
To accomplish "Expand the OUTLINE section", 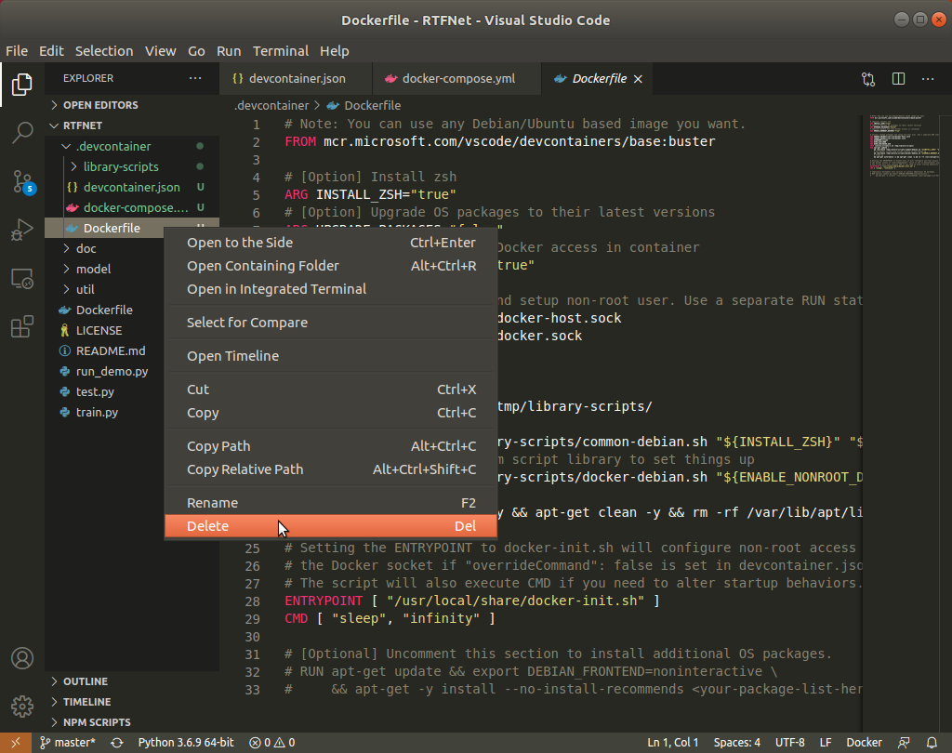I will point(132,681).
